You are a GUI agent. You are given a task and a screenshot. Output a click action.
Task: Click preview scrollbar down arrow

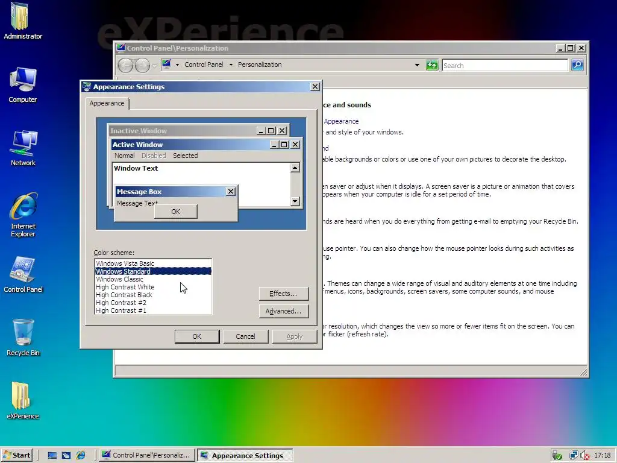(x=295, y=201)
